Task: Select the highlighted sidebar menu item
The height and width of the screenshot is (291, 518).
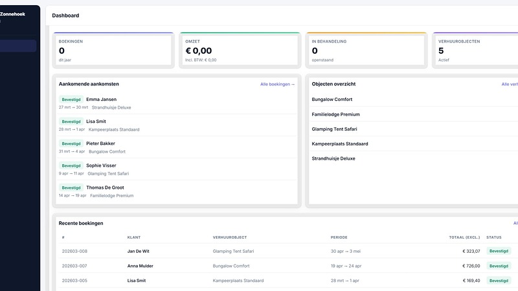Action: [x=18, y=46]
